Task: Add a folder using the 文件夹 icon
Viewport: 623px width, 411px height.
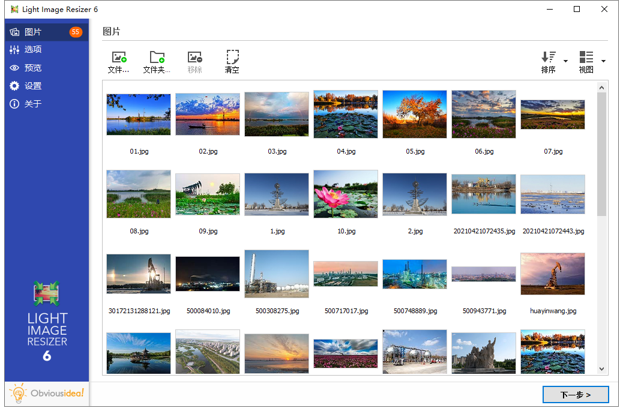Action: (157, 61)
